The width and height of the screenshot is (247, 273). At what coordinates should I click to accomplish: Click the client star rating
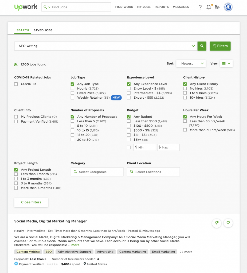pos(52,264)
